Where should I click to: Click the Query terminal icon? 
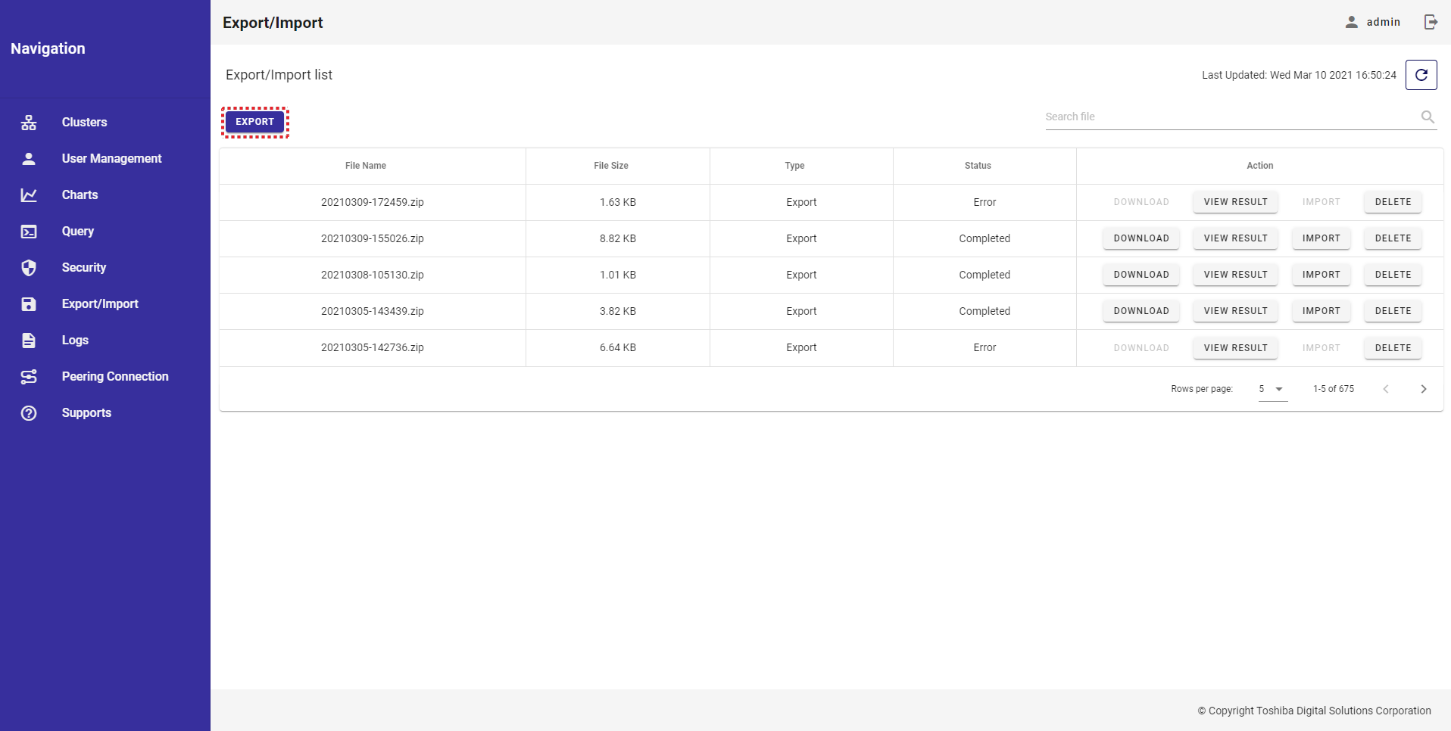29,231
